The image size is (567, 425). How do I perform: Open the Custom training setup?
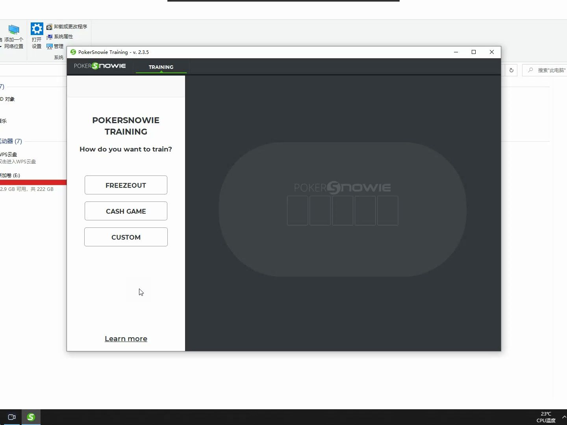126,237
